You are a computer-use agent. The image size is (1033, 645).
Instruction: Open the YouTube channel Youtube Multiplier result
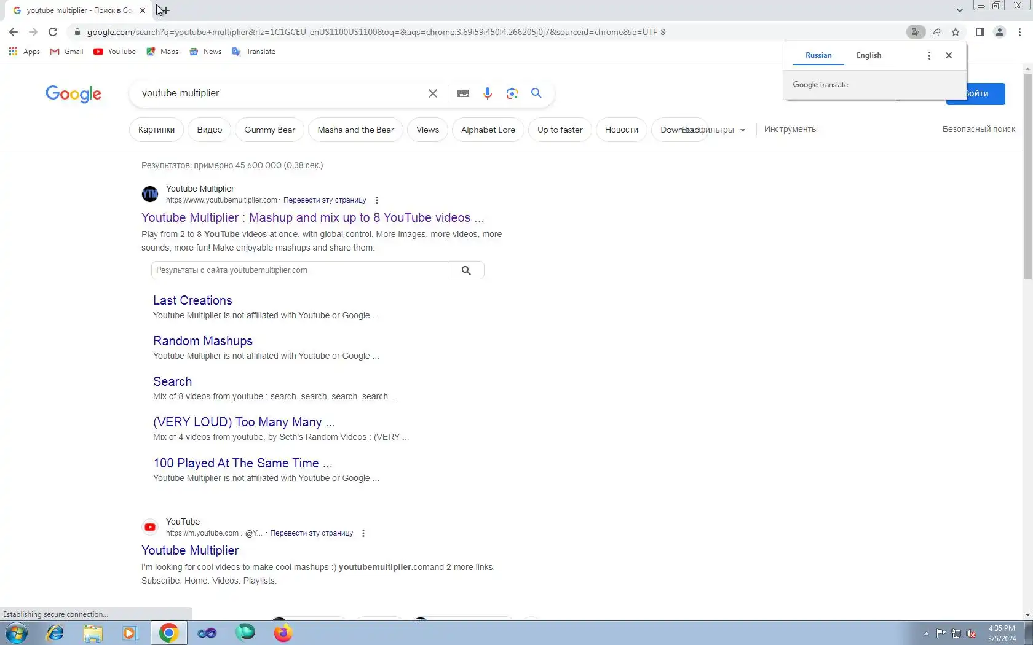[x=190, y=550]
